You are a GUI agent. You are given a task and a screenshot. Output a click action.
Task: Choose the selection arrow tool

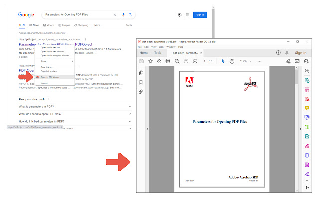coord(223,61)
